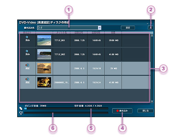The image size is (172, 137).
Task: Toggle the written status icon for TITLE_002
Action: point(27,51)
